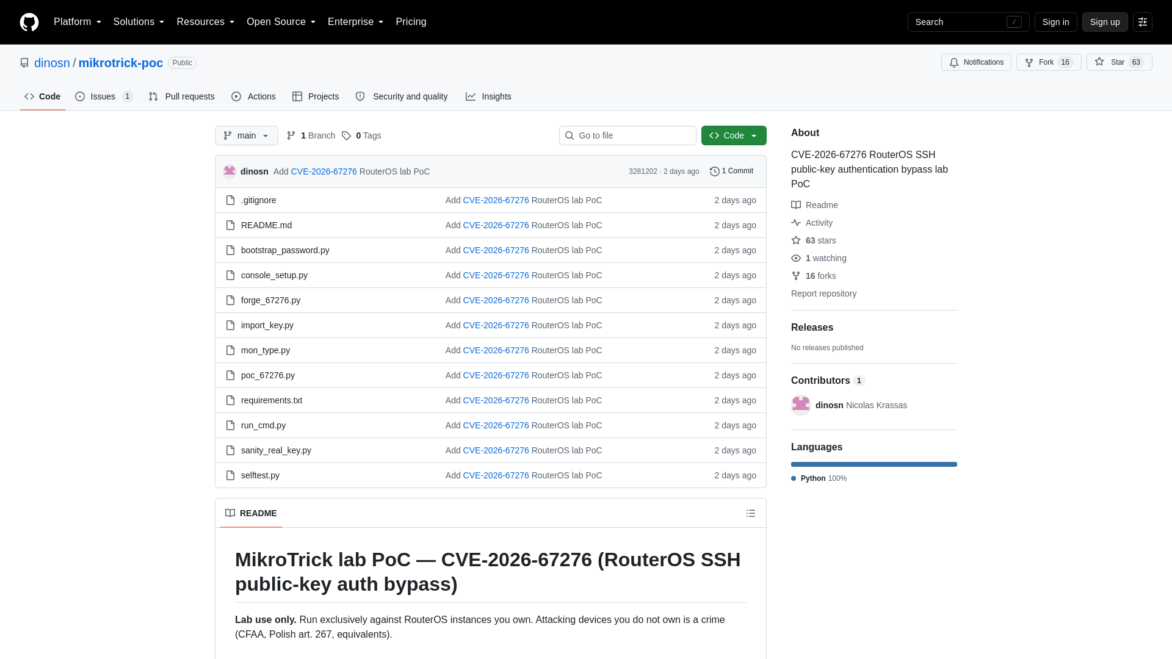
Task: Open the GitHub homepage logo
Action: point(29,22)
